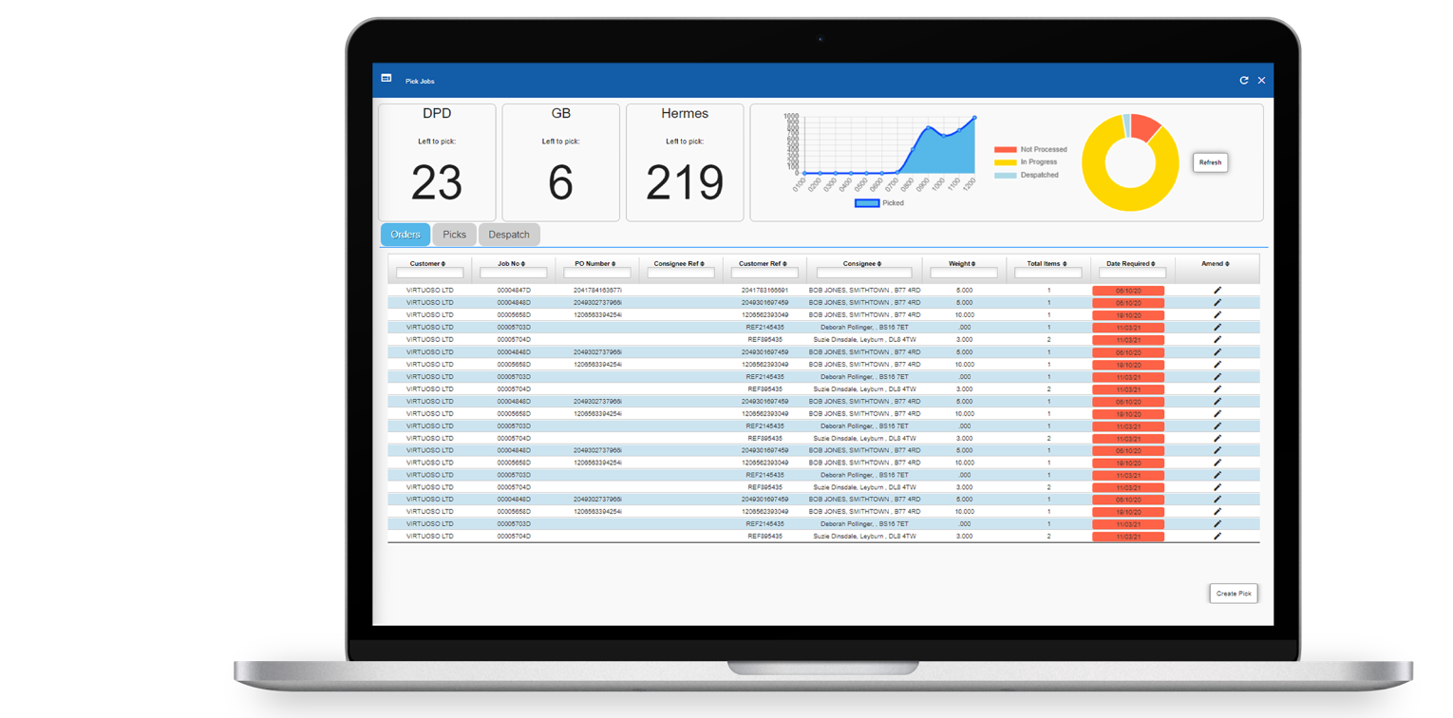This screenshot has width=1453, height=718.
Task: Switch to the Picks tab
Action: coord(454,234)
